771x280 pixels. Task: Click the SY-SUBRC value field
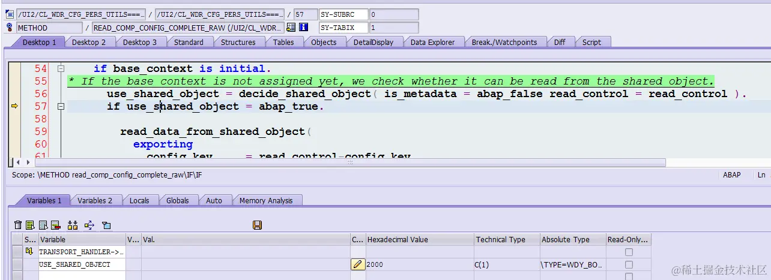coord(394,14)
